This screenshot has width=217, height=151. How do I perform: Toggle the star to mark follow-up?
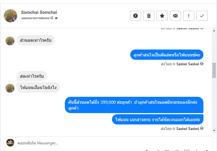[162, 16]
